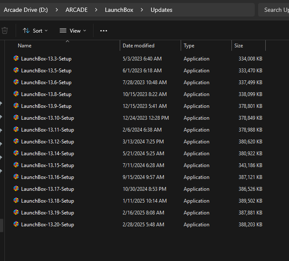289x261 pixels.
Task: Click the LaunchBox-13.12-Setup file icon
Action: pyautogui.click(x=16, y=141)
